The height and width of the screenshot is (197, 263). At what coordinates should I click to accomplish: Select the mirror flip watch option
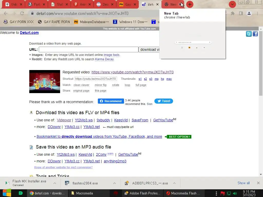[101, 85]
